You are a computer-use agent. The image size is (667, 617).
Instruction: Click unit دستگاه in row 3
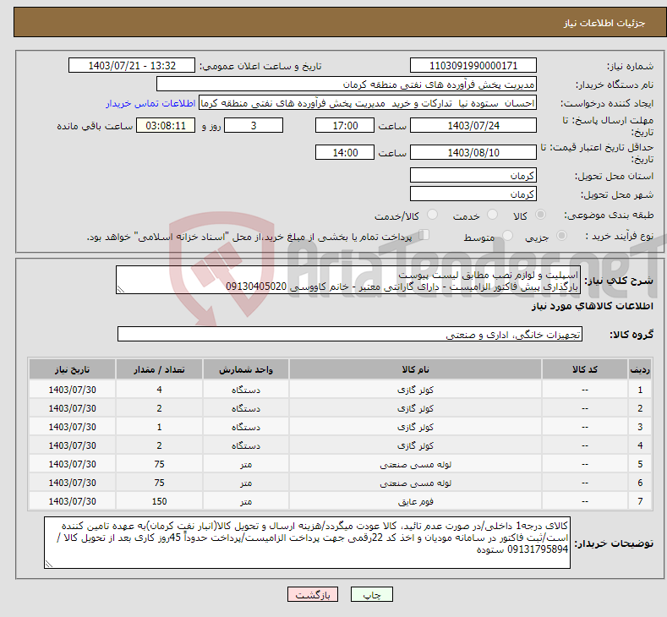click(x=245, y=427)
